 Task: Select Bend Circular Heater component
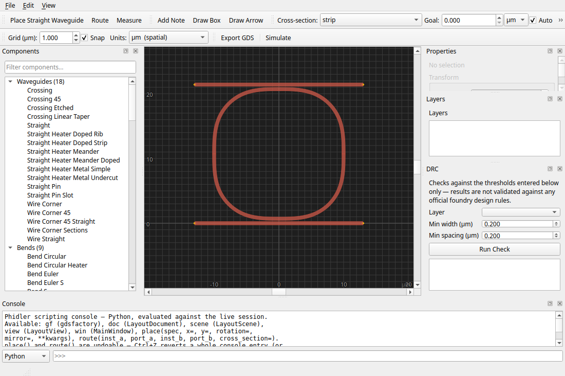(58, 265)
